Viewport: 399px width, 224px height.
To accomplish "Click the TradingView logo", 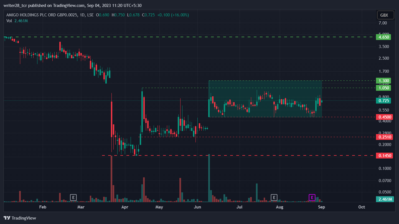I will pyautogui.click(x=20, y=218).
